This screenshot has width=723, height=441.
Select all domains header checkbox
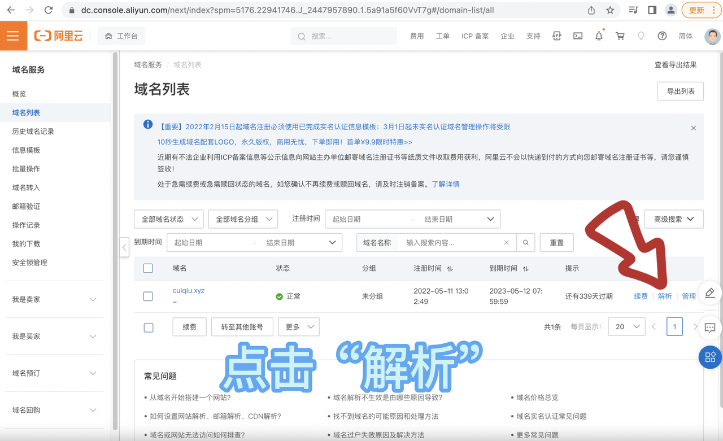(148, 268)
